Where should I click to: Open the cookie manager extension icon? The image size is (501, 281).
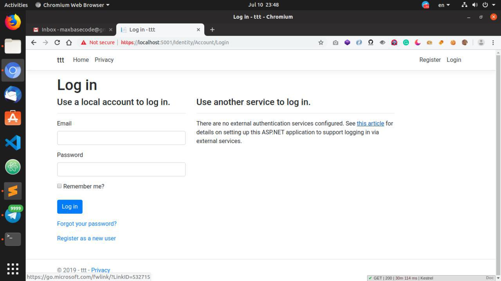(453, 42)
